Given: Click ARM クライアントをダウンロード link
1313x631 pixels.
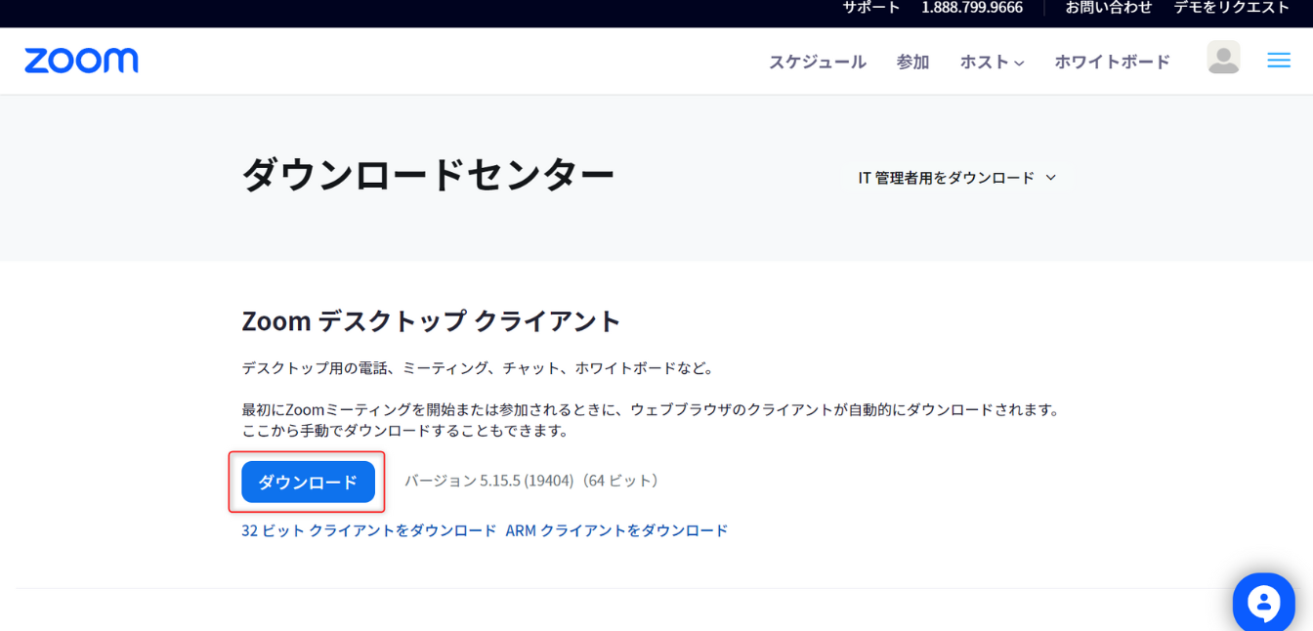Looking at the screenshot, I should coord(616,530).
